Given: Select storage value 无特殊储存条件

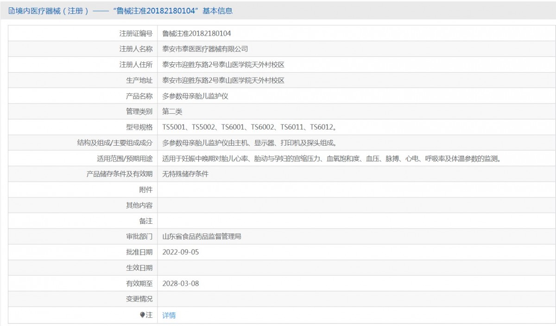Looking at the screenshot, I should [185, 174].
